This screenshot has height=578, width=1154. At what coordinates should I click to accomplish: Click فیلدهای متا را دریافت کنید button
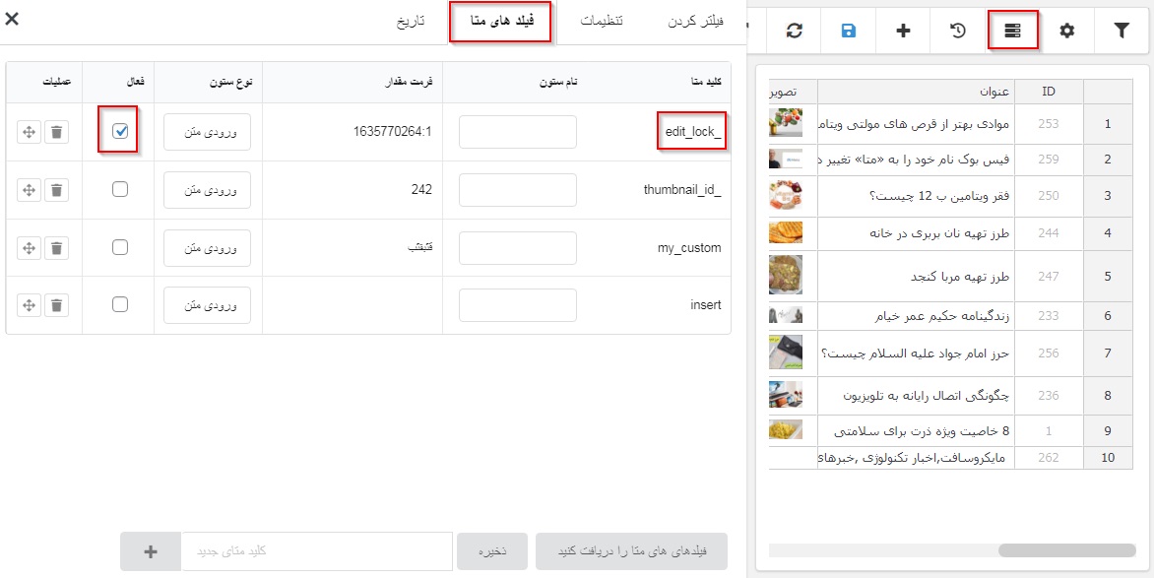pyautogui.click(x=631, y=551)
